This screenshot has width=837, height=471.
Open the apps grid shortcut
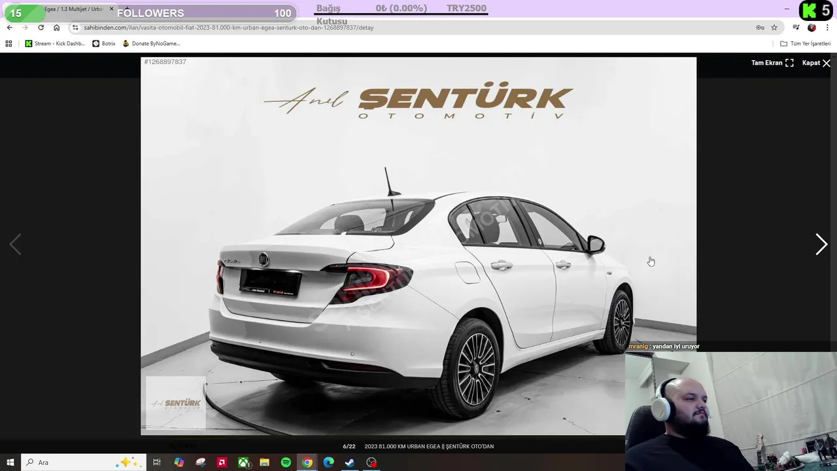point(9,43)
